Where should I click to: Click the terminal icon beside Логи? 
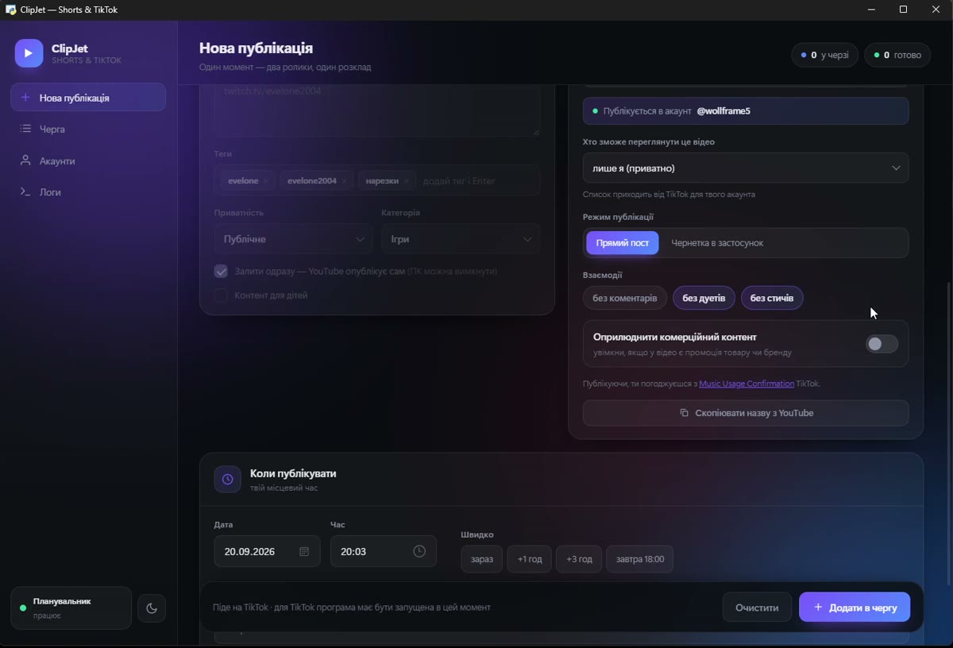coord(25,192)
